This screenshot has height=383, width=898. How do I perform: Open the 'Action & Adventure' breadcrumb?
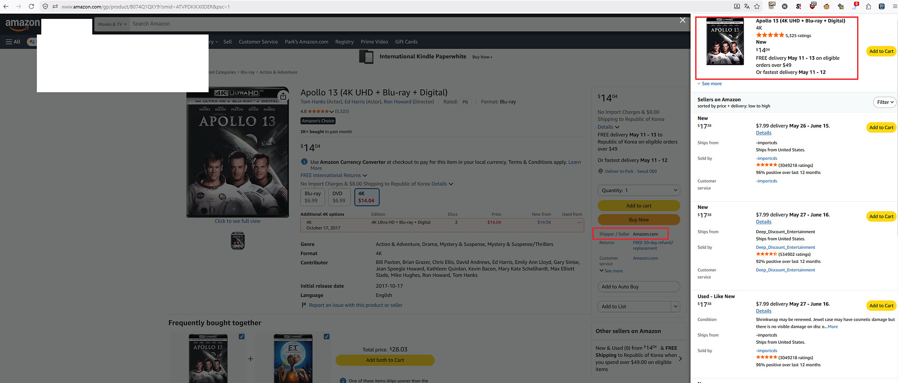pyautogui.click(x=278, y=72)
